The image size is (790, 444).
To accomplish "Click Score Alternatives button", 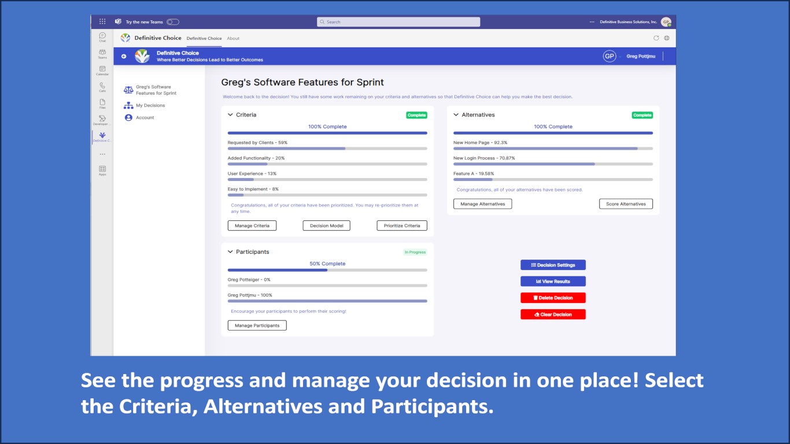I will tap(626, 204).
